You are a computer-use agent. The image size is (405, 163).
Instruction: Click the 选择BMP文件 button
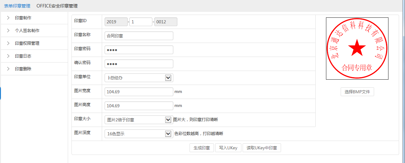click(357, 92)
